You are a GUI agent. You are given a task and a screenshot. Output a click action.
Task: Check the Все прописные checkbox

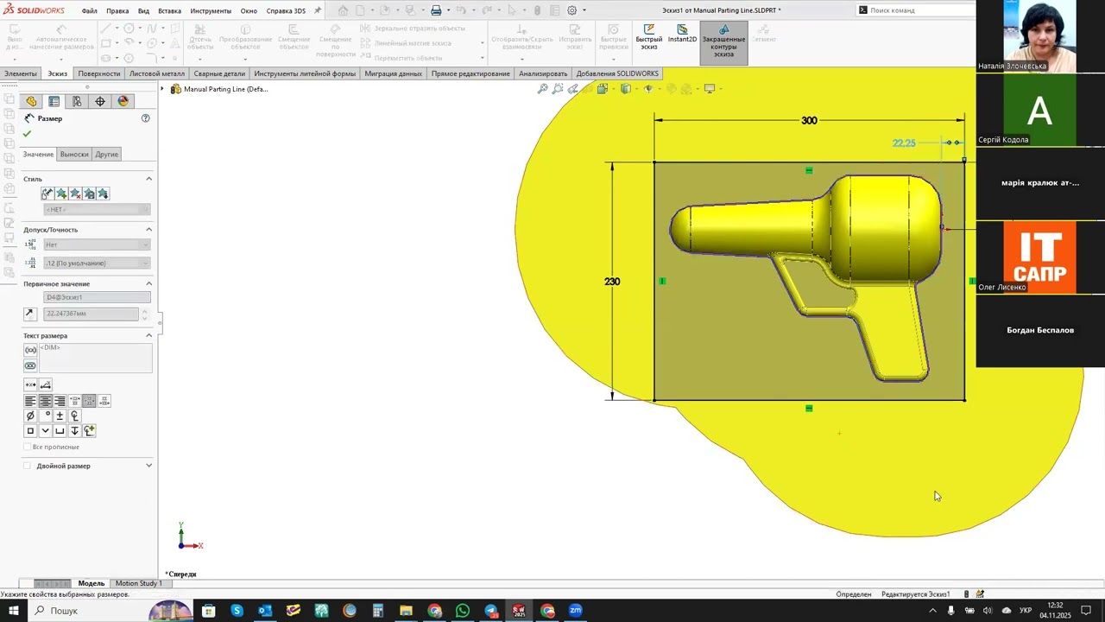click(27, 447)
